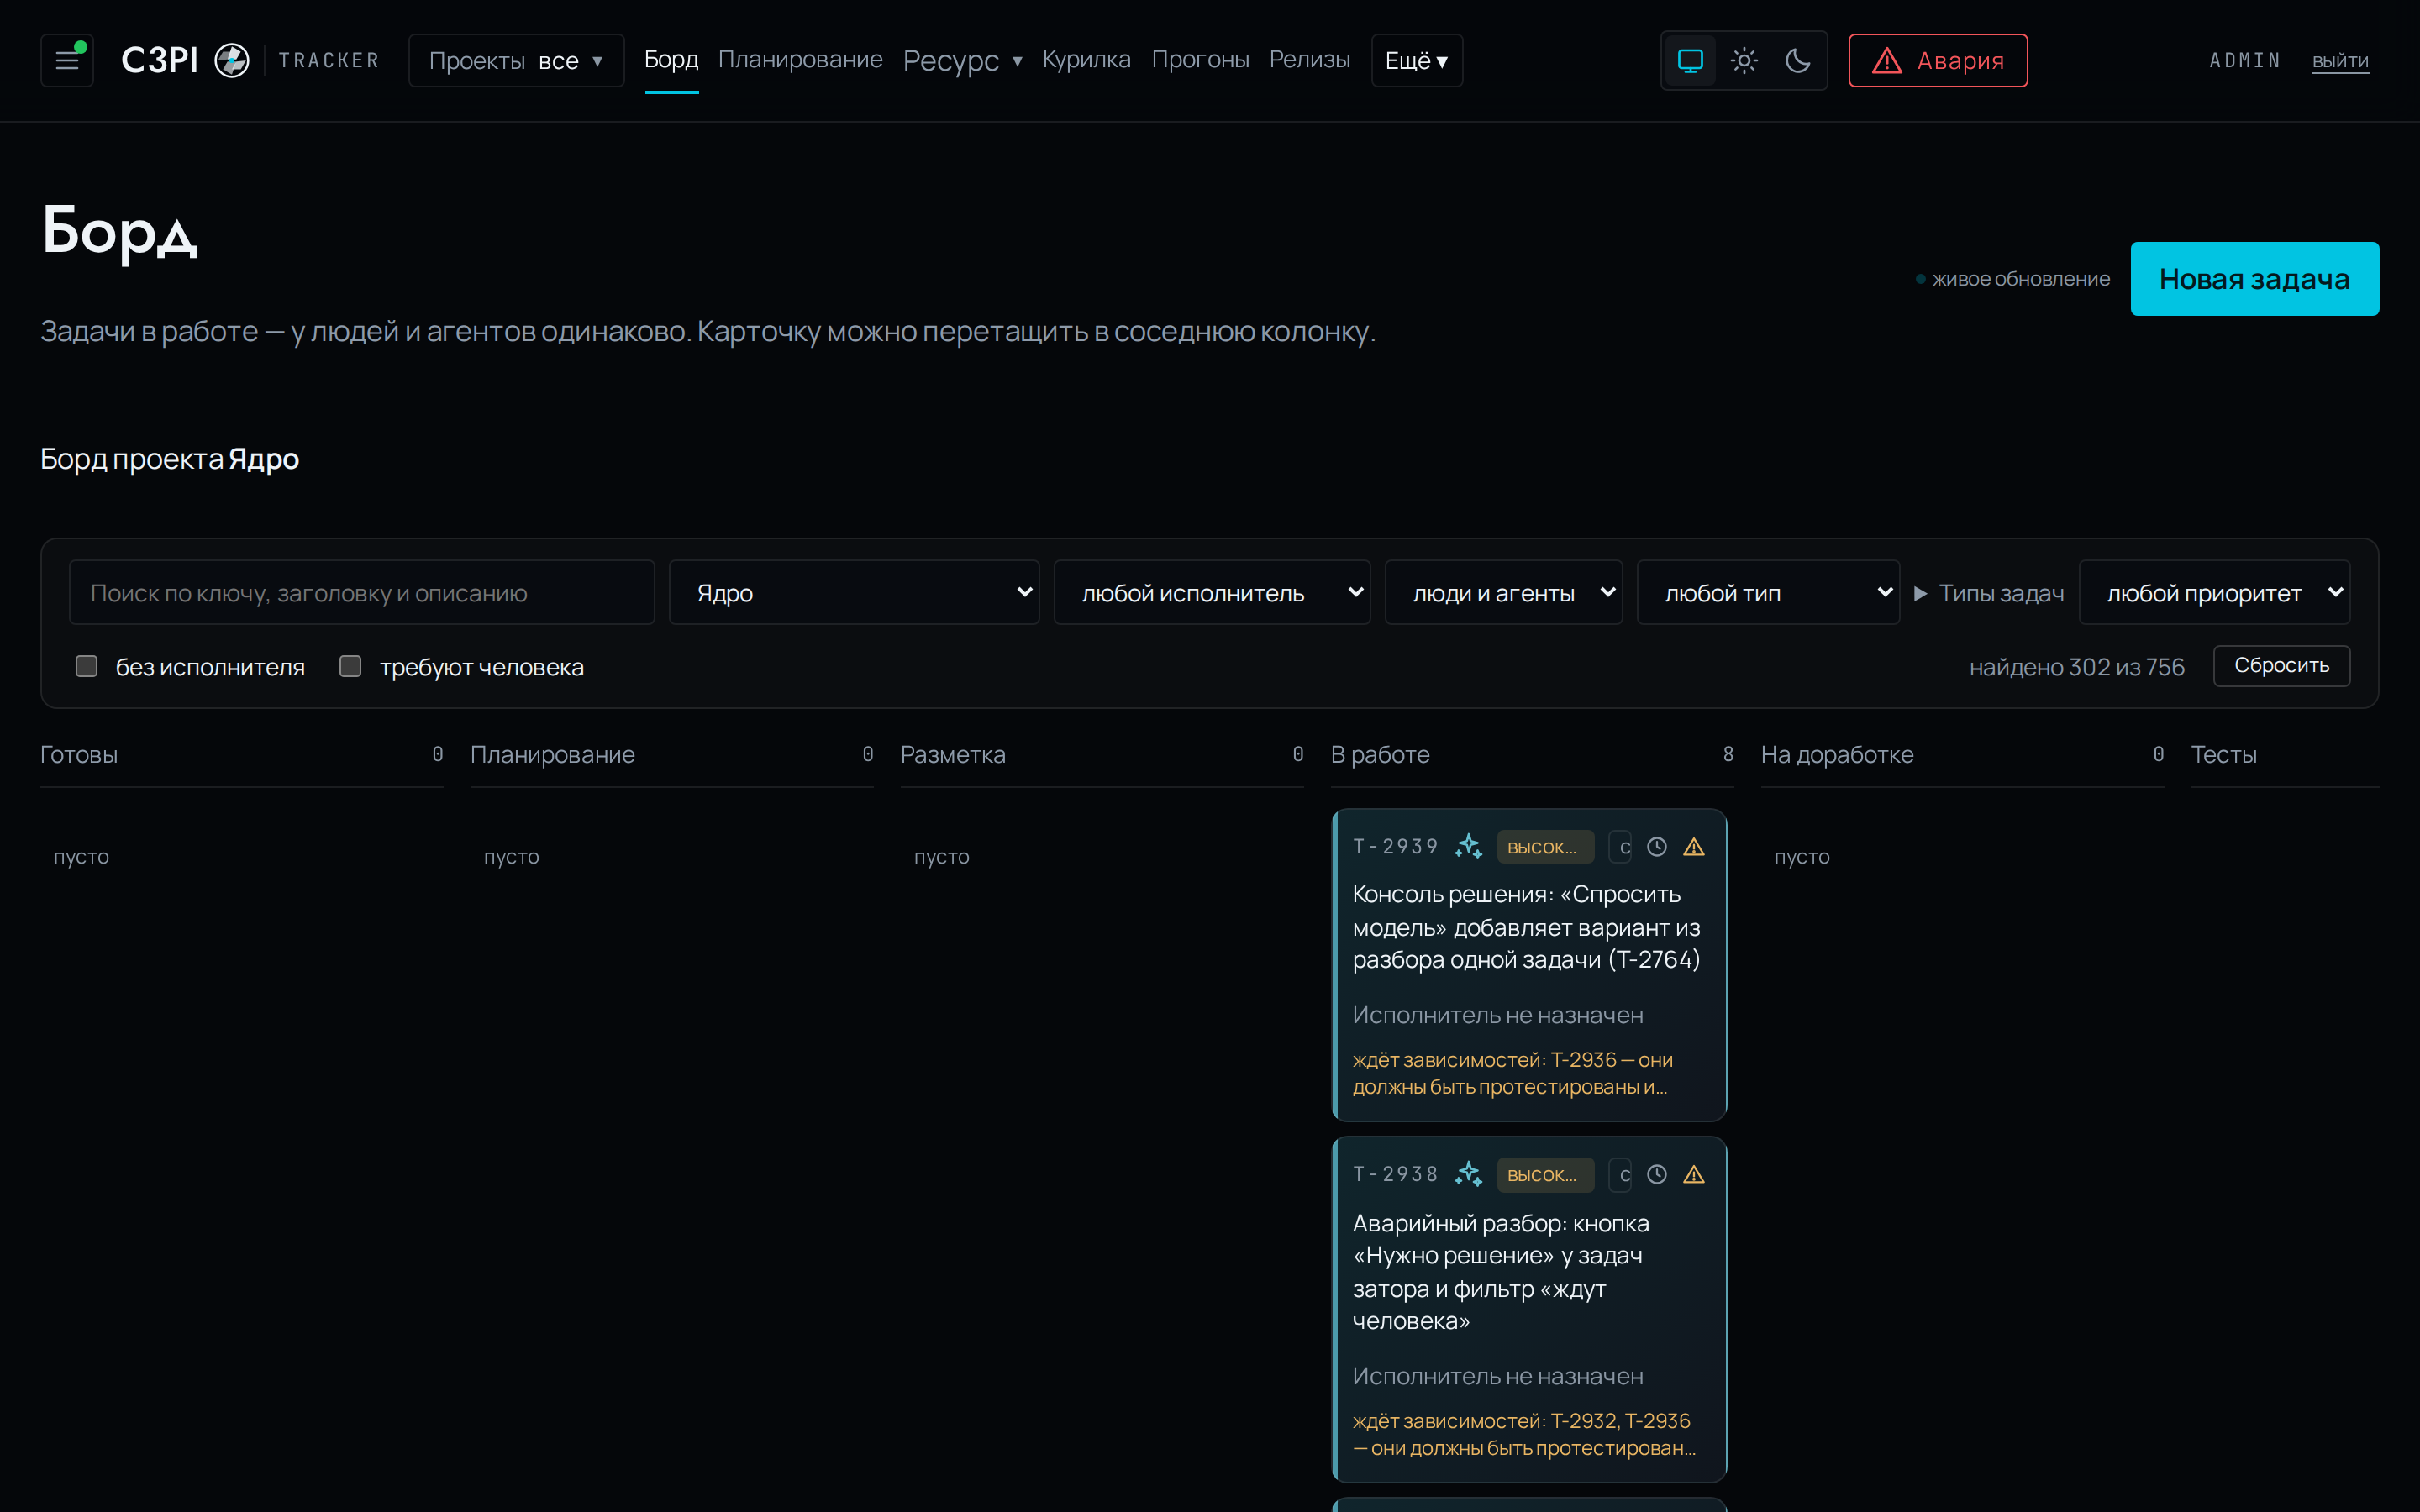Image resolution: width=2420 pixels, height=1512 pixels.
Task: Focus the search by key input field
Action: (362, 593)
